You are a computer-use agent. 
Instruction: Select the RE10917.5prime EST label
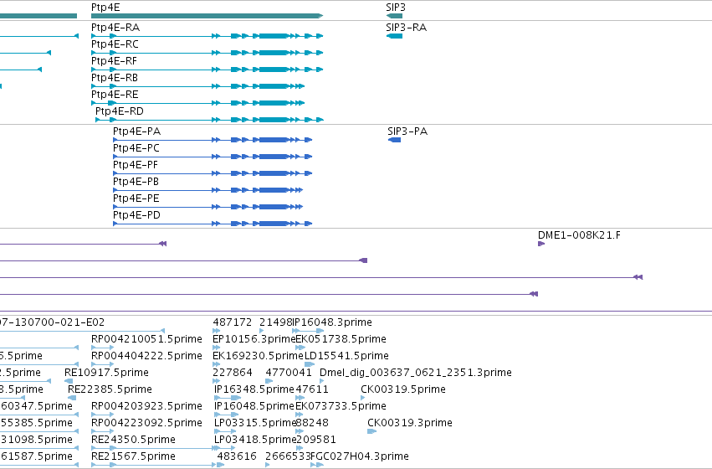pos(107,373)
